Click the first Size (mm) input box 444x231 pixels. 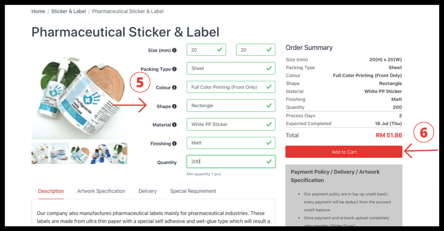(x=206, y=50)
